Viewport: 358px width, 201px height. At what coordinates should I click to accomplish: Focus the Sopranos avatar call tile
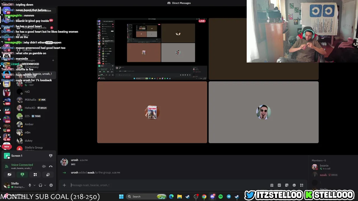152,112
